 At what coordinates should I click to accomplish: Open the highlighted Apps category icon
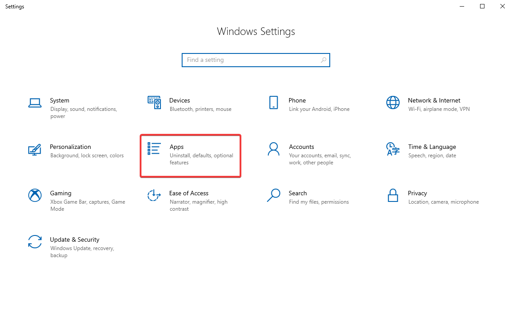click(154, 149)
